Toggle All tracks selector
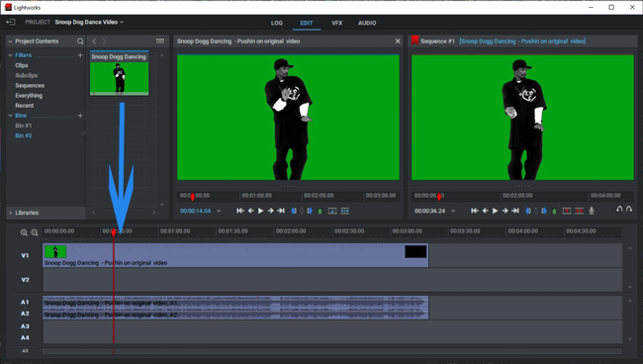 tap(25, 351)
